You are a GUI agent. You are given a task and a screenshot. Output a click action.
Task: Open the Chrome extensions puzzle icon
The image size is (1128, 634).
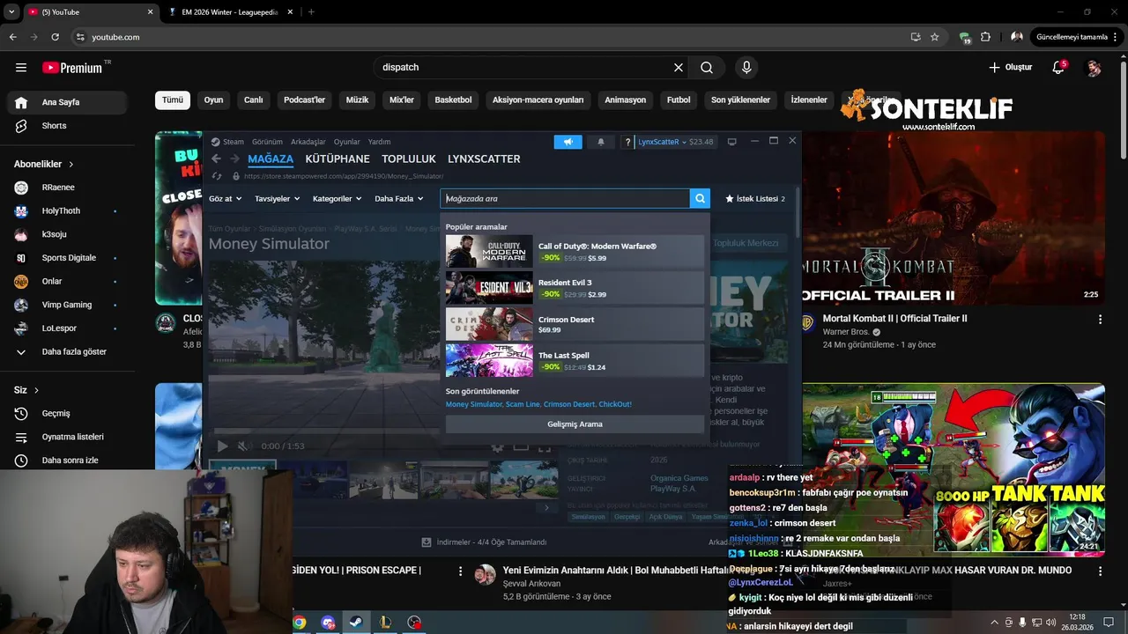(985, 37)
